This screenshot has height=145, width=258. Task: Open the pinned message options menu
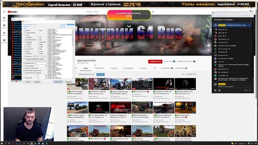250,25
